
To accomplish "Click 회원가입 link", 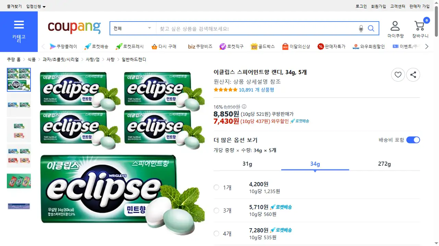I will 378,6.
